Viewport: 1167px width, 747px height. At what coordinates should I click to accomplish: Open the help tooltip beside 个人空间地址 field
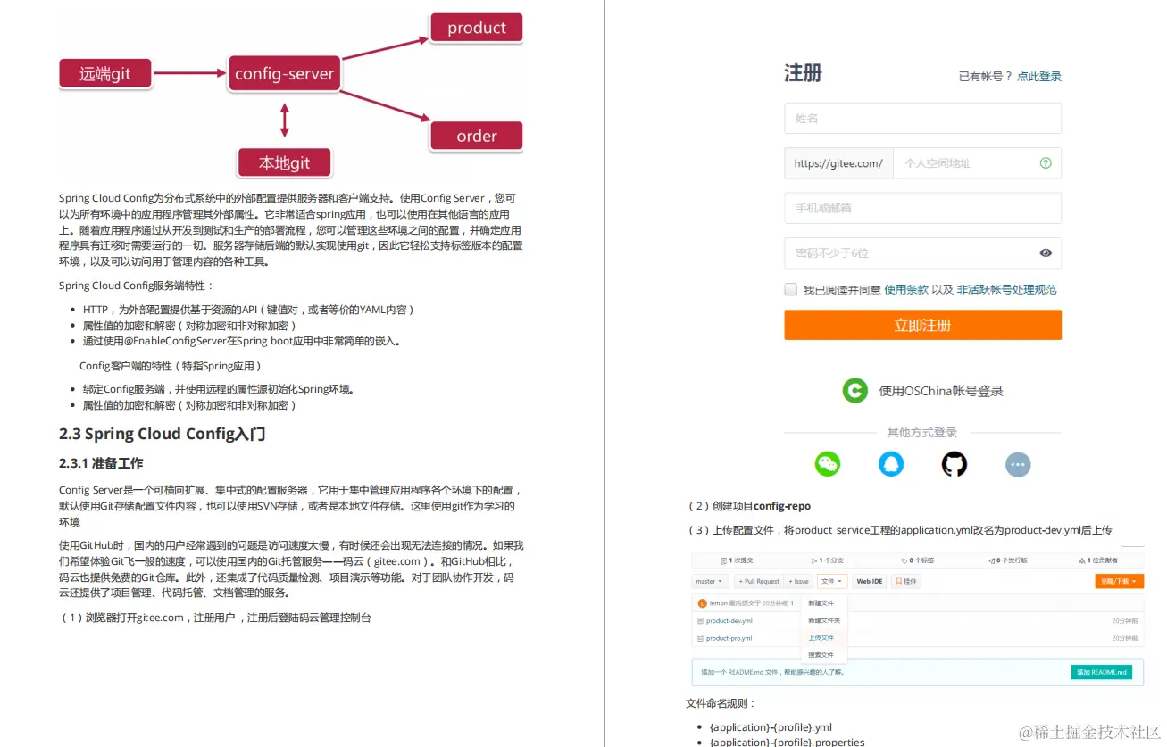[x=1045, y=163]
